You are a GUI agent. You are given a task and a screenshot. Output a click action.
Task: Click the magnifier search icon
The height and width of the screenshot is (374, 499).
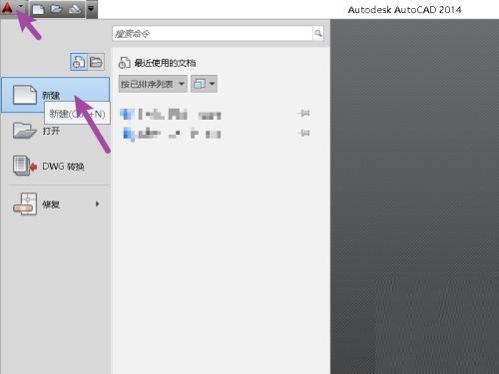point(318,34)
